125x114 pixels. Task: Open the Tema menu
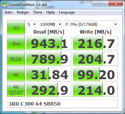pos(38,12)
